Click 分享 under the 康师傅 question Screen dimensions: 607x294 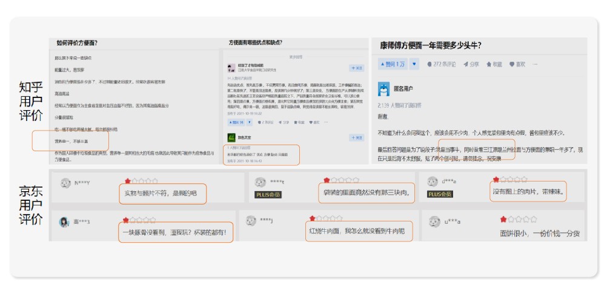(471, 64)
